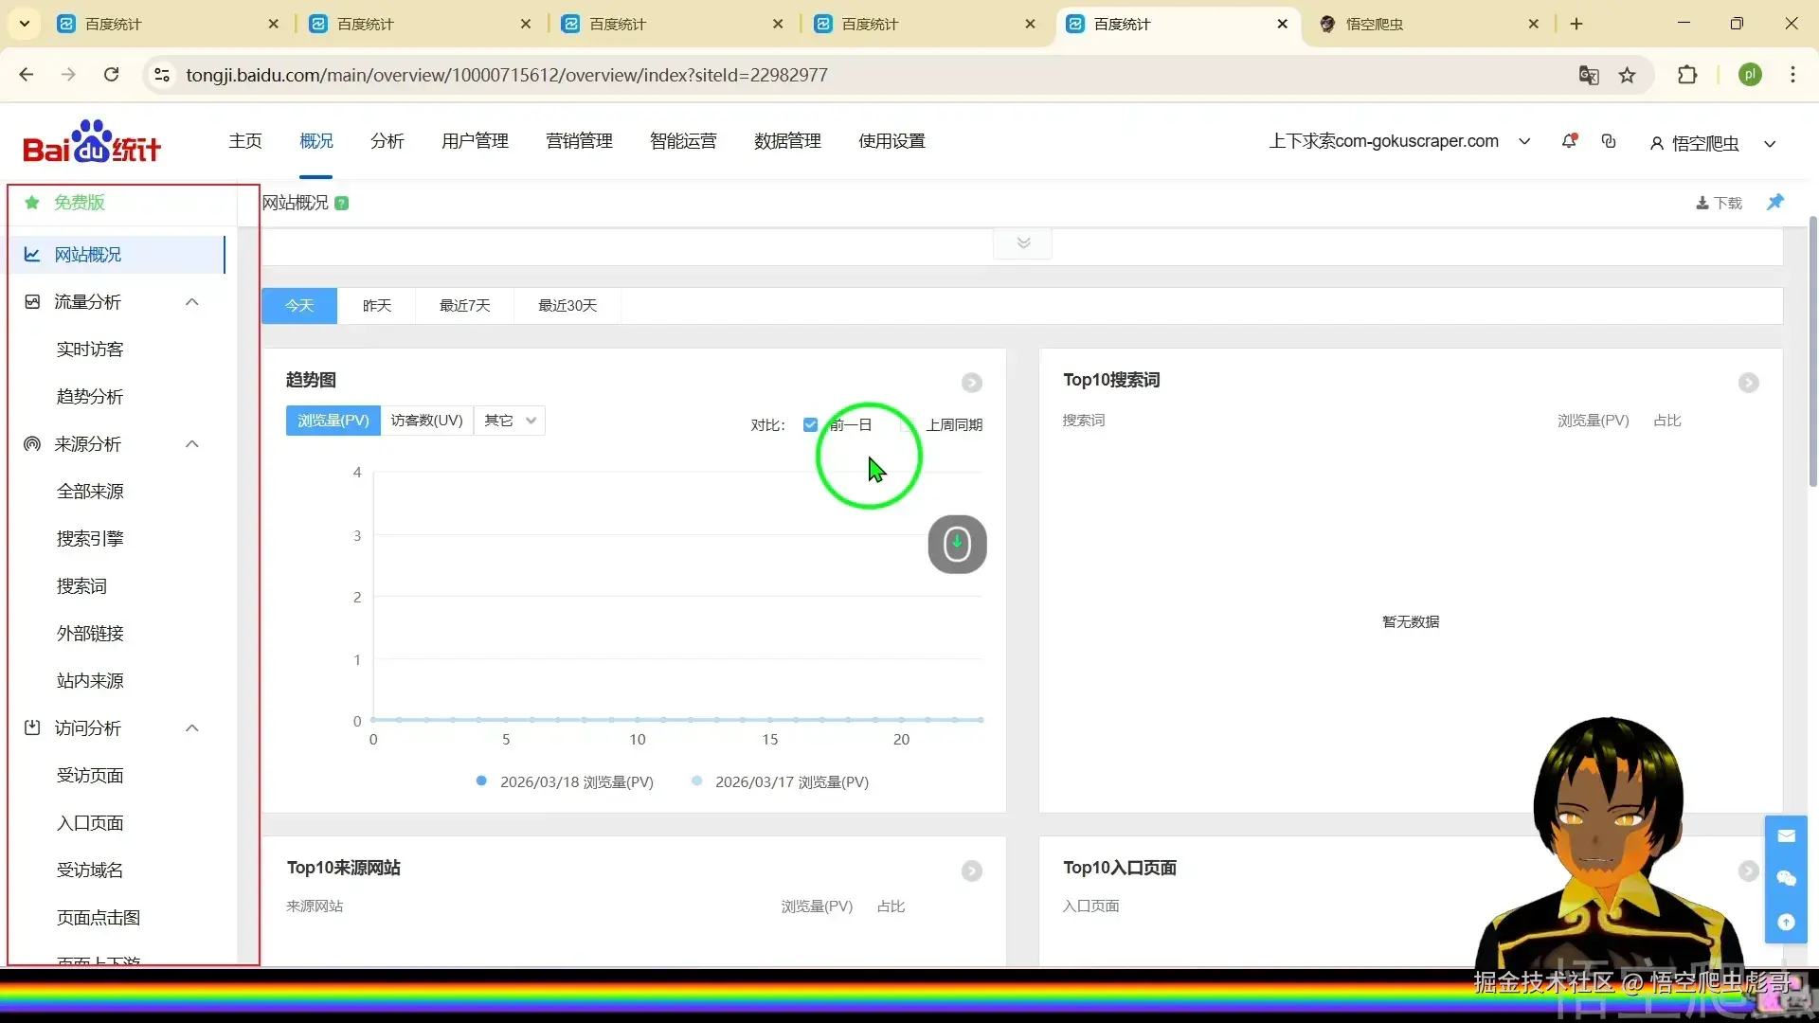The height and width of the screenshot is (1023, 1819).
Task: Open the 其它 metrics dropdown
Action: pos(510,421)
